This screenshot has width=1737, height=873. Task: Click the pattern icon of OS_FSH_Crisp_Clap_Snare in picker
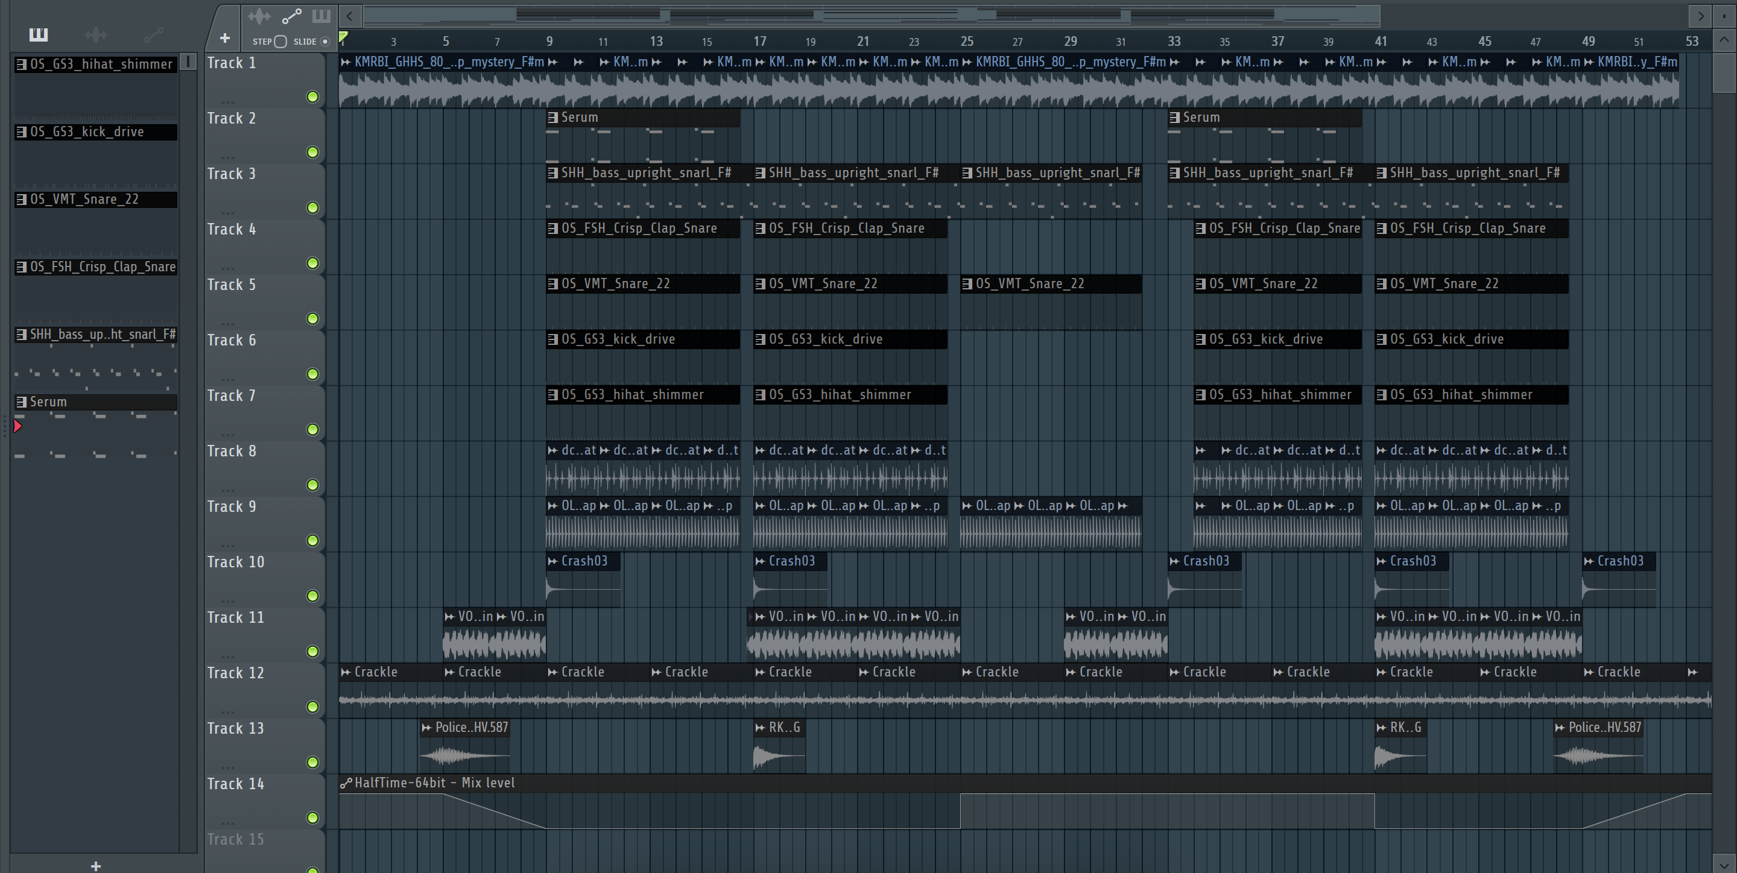(22, 266)
